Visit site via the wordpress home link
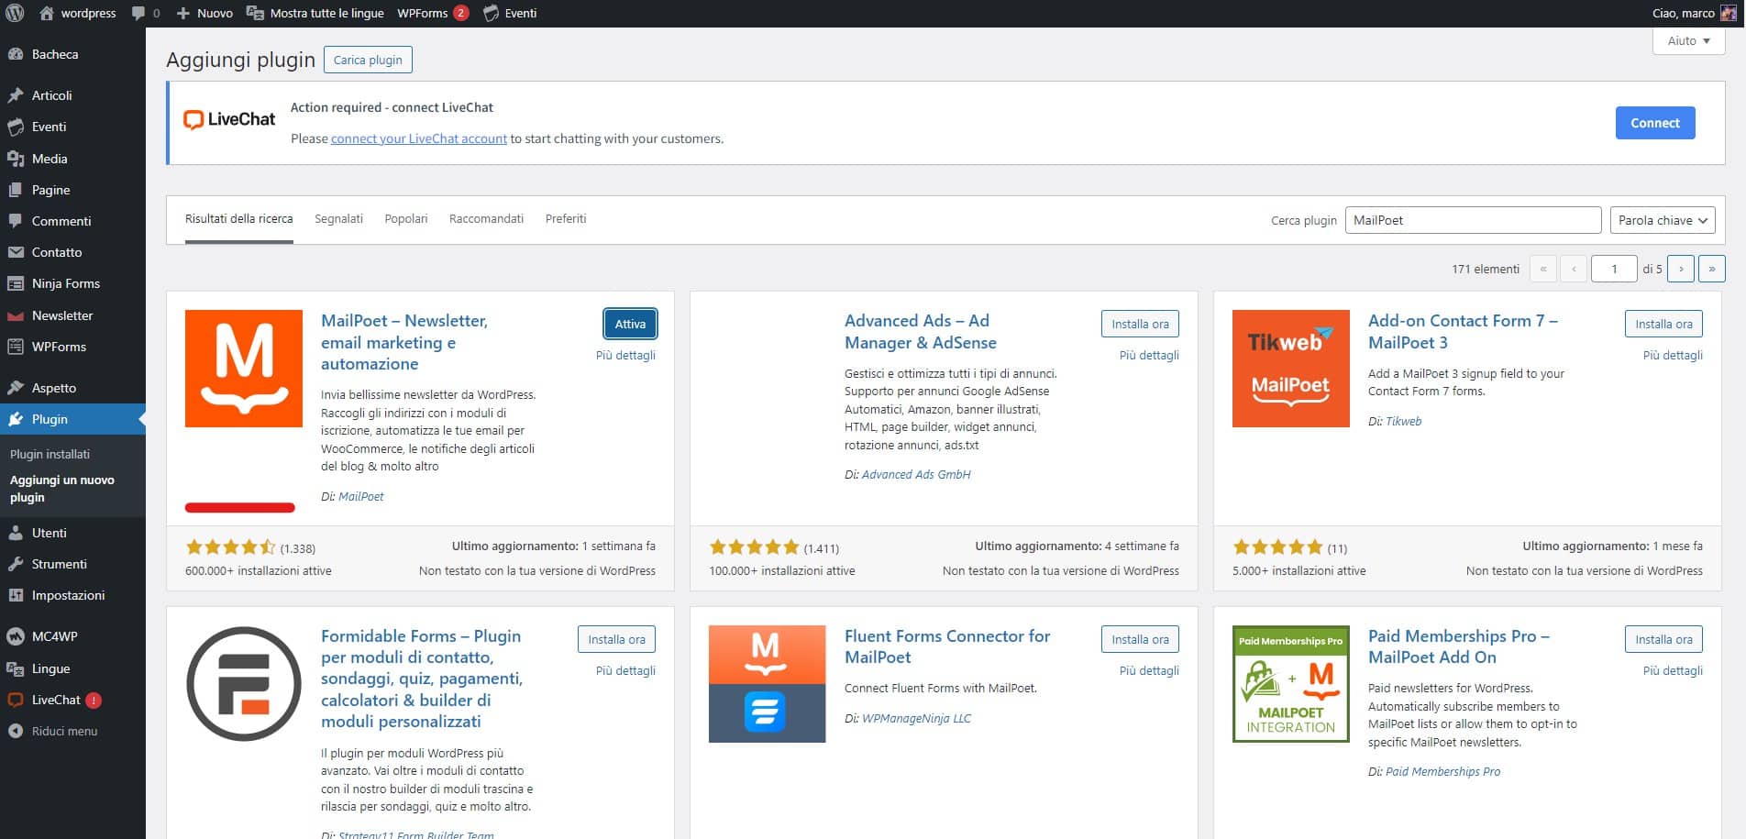The image size is (1746, 839). point(78,13)
